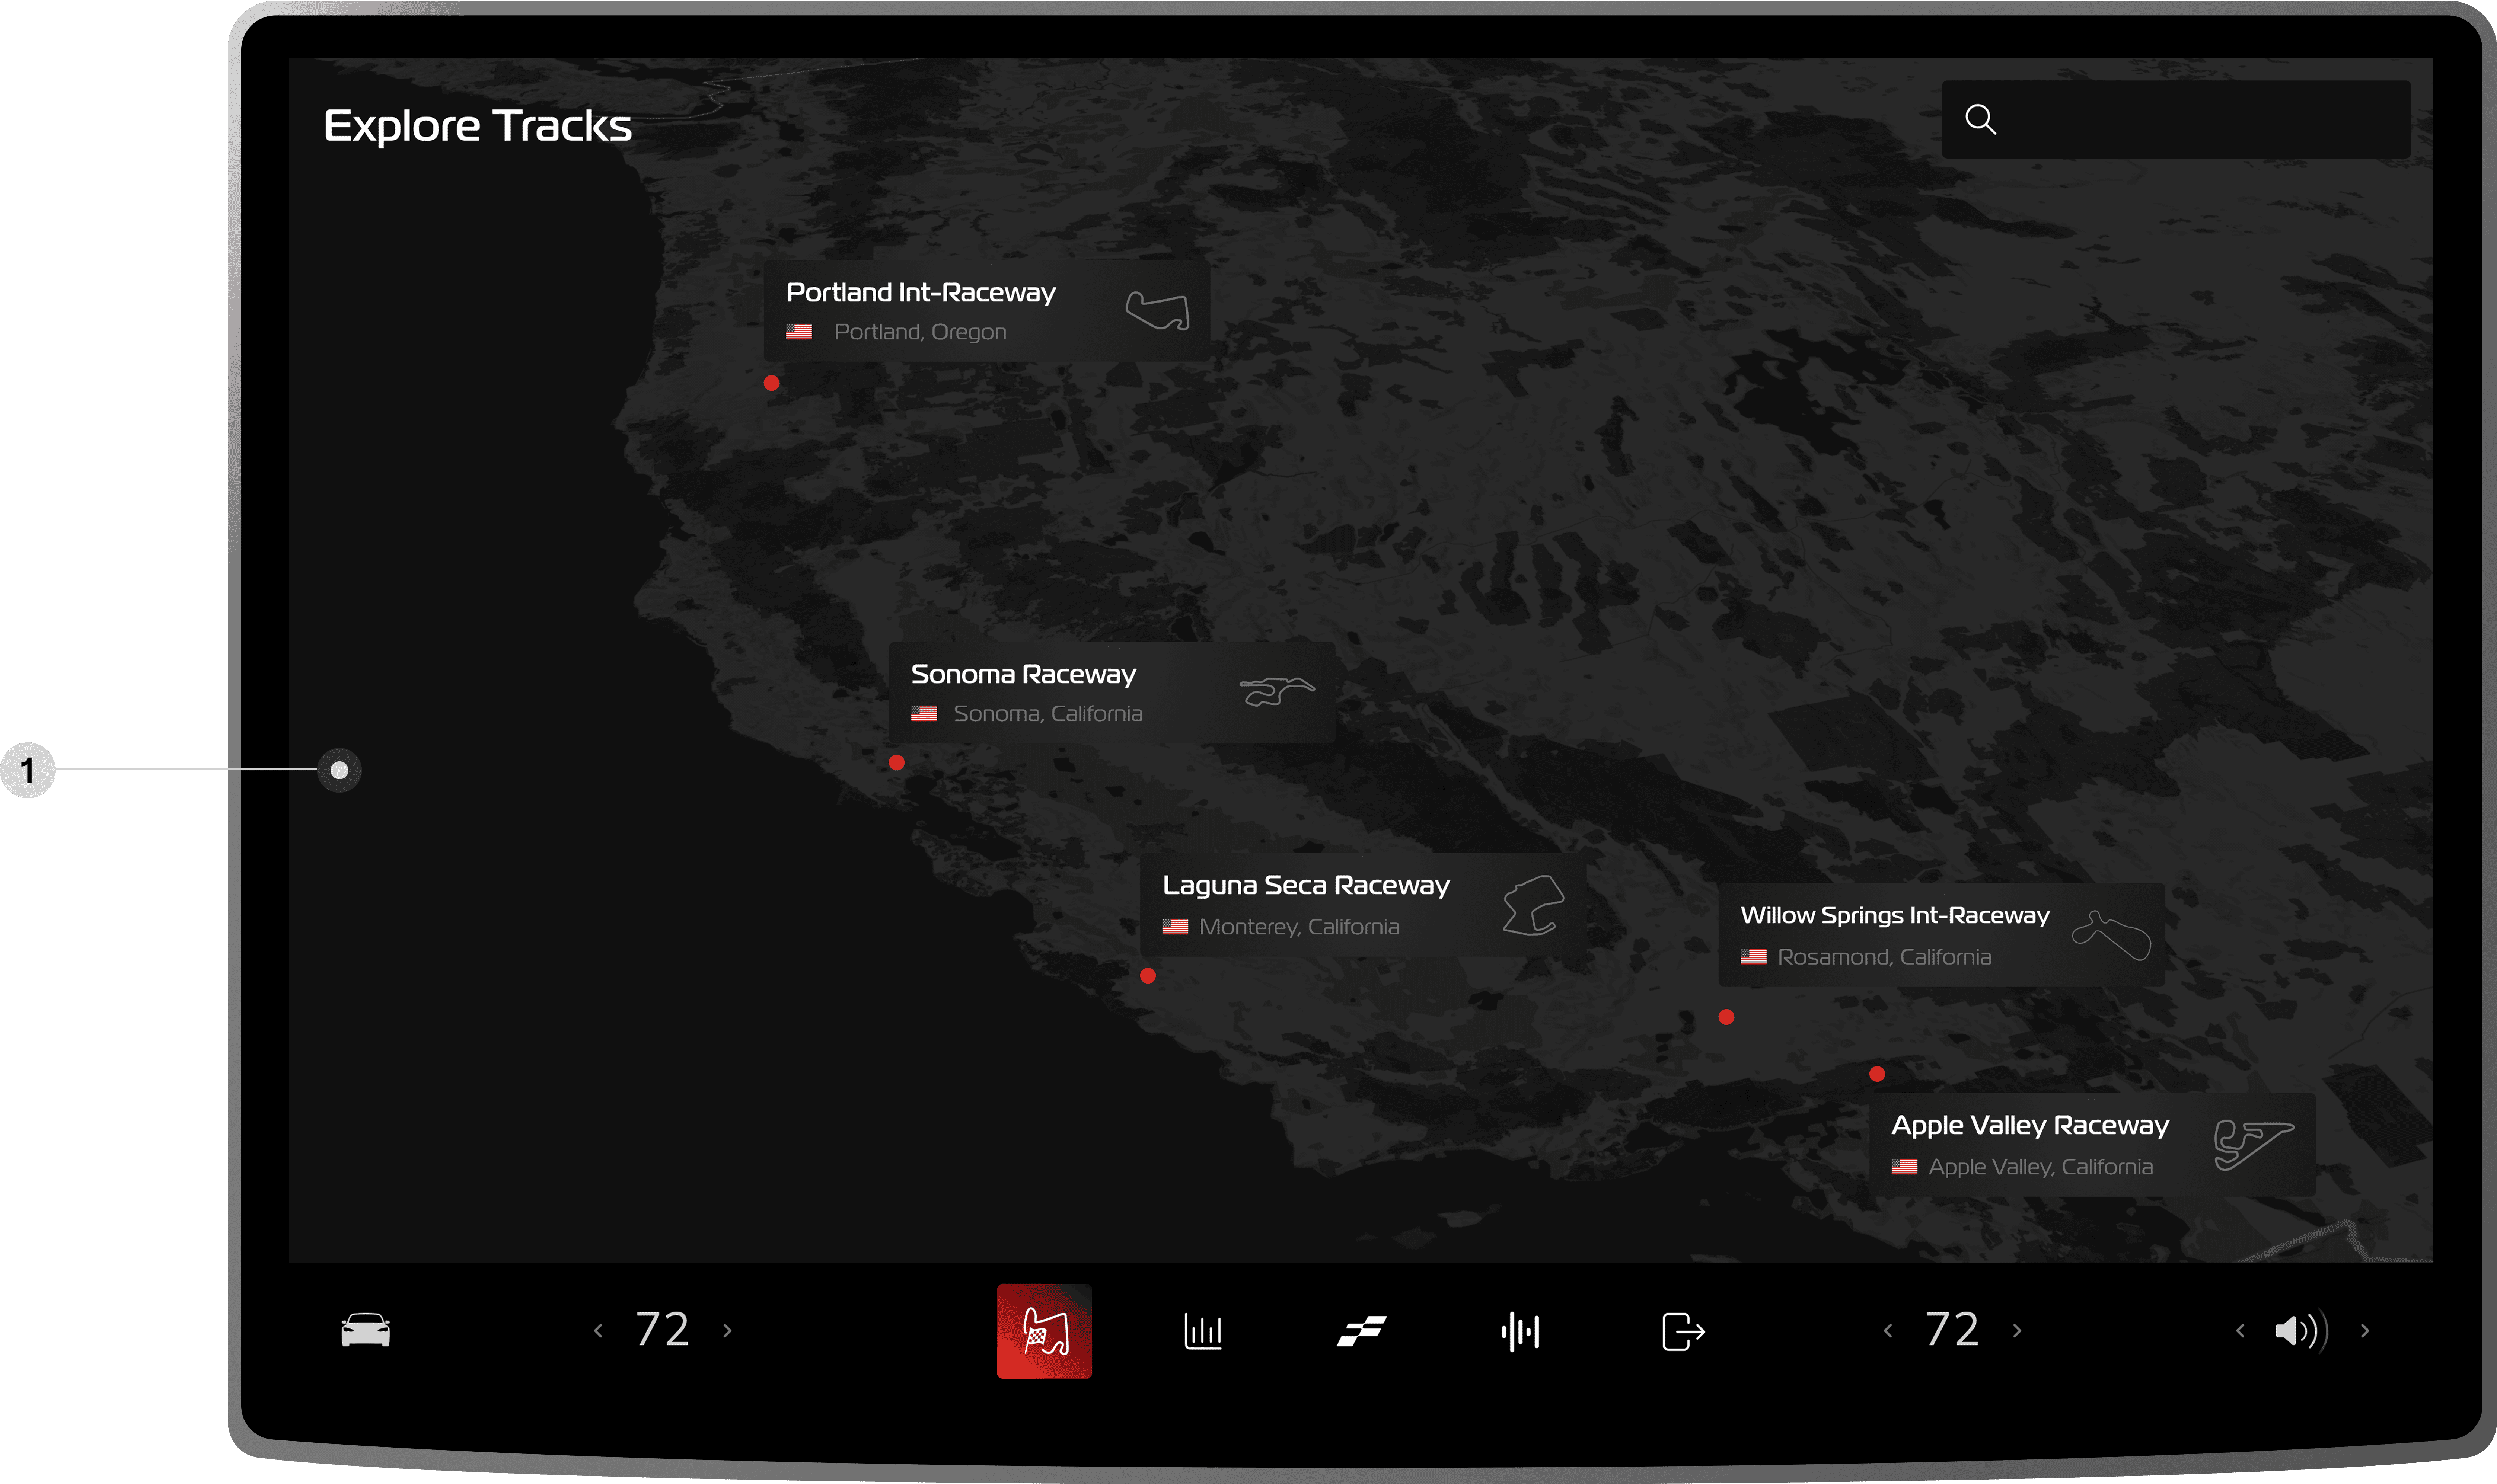Open the bar chart statistics tab
Viewport: 2497px width, 1484px height.
(1202, 1331)
